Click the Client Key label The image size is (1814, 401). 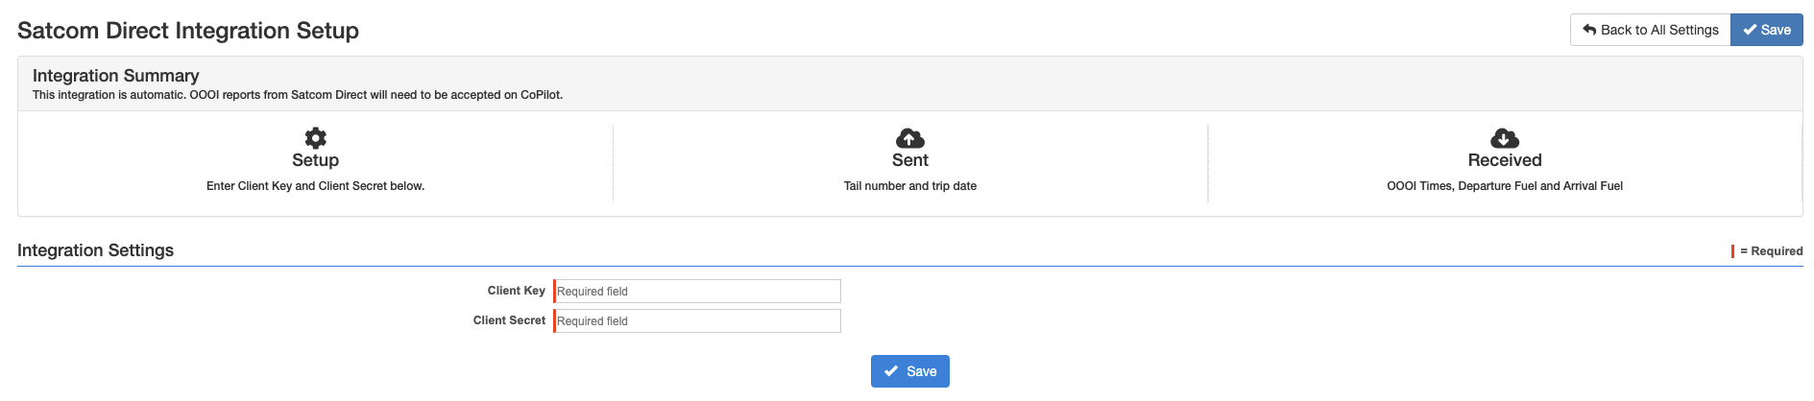(516, 291)
